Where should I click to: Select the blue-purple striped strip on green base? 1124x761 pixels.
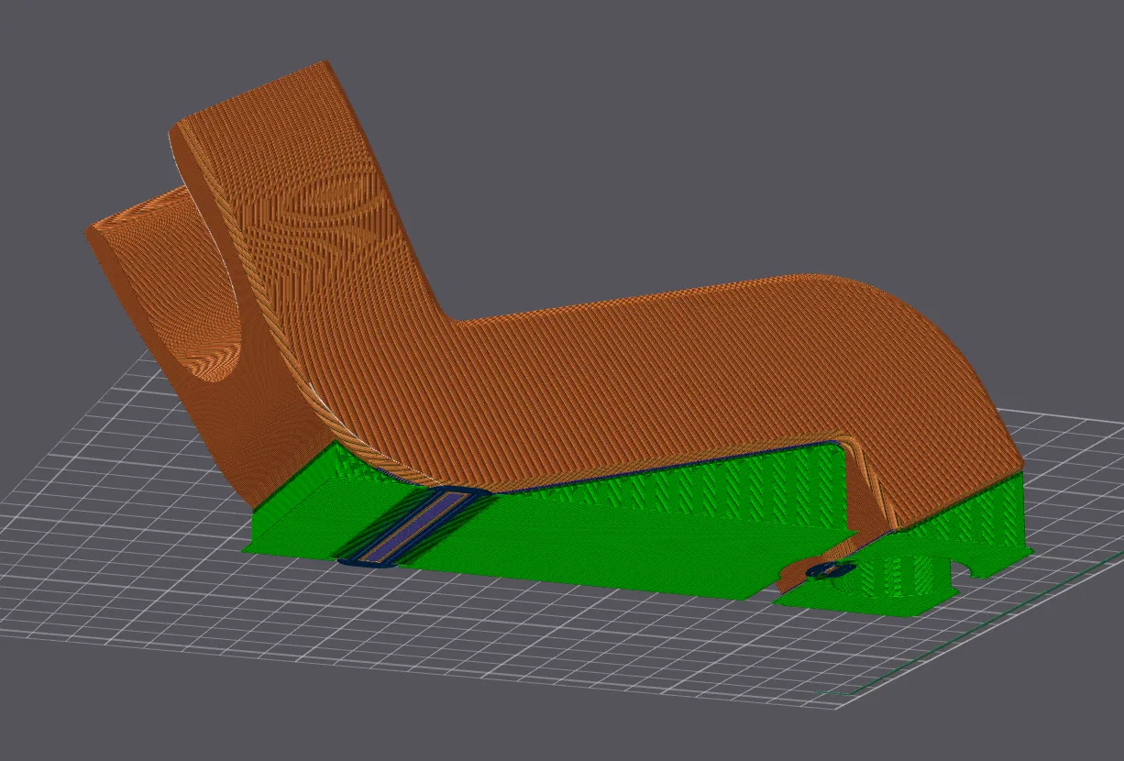[414, 530]
